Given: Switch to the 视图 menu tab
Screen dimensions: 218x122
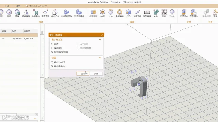Looking at the screenshot, I should pyautogui.click(x=18, y=6).
